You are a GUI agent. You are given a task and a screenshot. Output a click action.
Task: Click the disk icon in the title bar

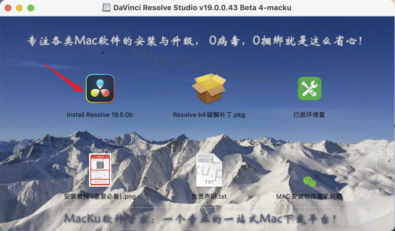[x=106, y=8]
